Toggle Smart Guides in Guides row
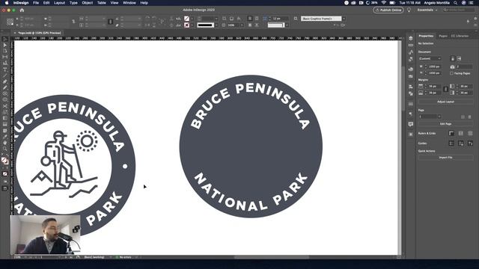This screenshot has width=479, height=269. point(470,143)
